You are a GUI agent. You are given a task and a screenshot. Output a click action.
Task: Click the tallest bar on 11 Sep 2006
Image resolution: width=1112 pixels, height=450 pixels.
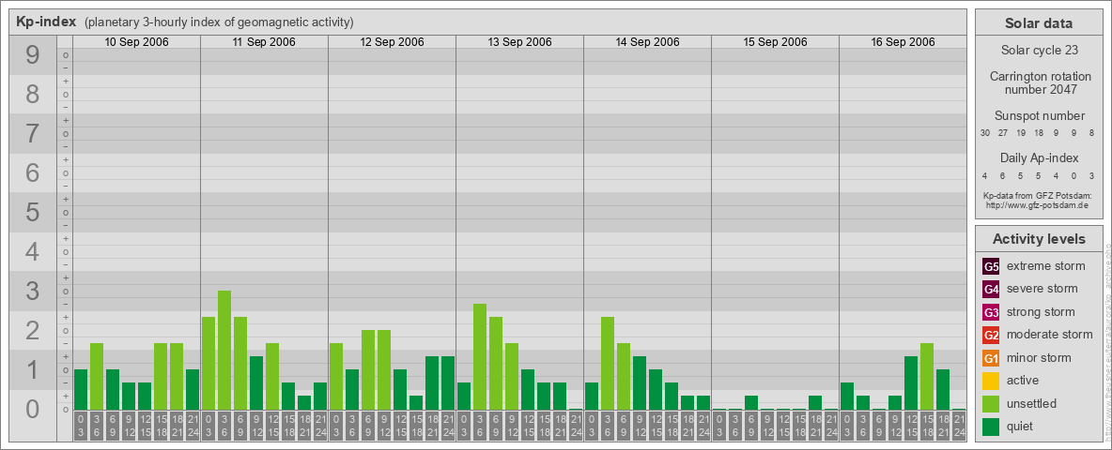(x=224, y=350)
